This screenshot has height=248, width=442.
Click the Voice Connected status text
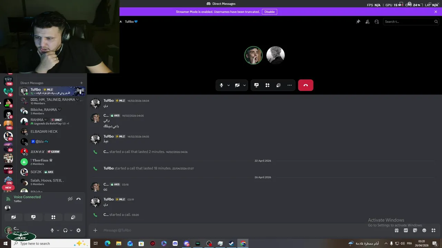(27, 197)
